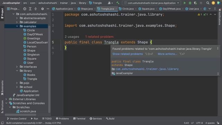The height and width of the screenshot is (125, 222).
Task: Start debugging with the bug icon
Action: point(190,3)
